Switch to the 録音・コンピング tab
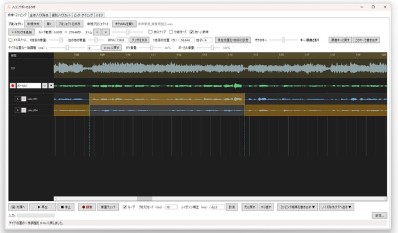Image resolution: width=398 pixels, height=233 pixels. 17,15
